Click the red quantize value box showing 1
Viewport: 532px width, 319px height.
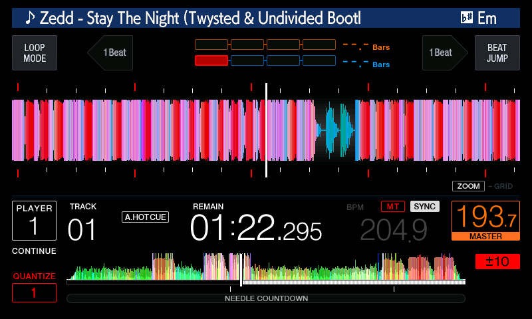tap(35, 292)
